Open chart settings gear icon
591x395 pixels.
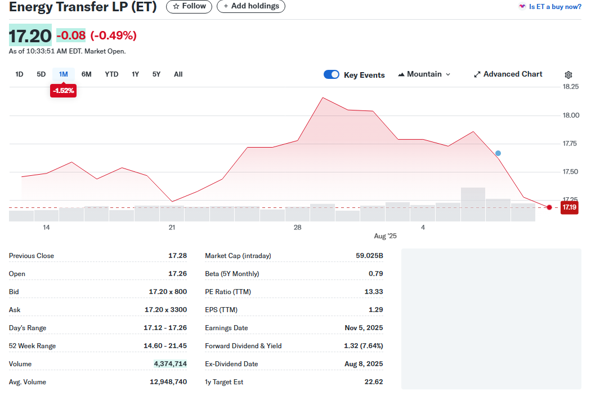point(568,75)
